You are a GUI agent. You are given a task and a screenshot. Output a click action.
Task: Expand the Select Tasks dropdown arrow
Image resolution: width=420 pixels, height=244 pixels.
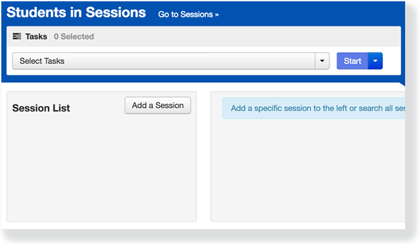coord(322,61)
